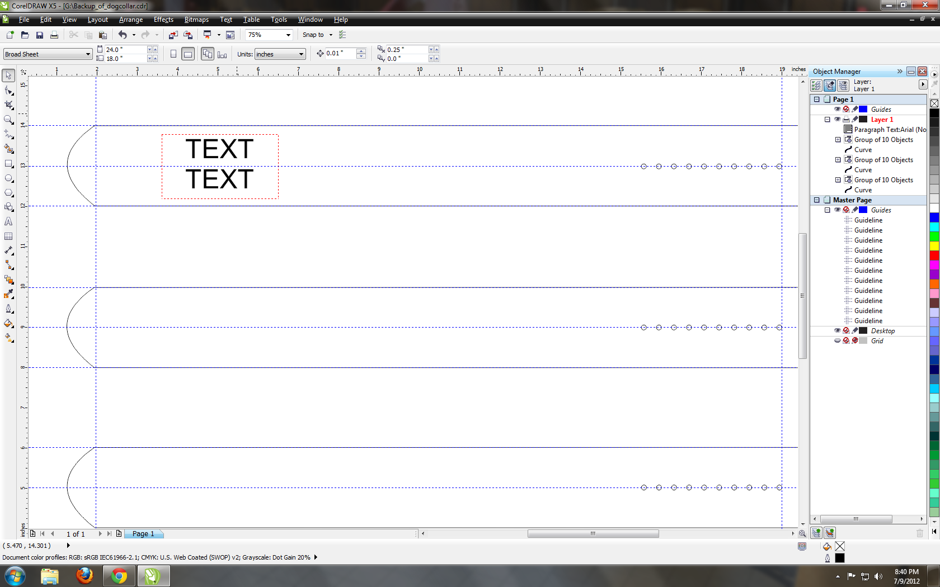Select the Outline pen tool
The width and height of the screenshot is (940, 587).
tap(8, 309)
